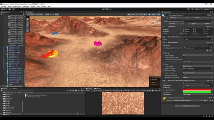Open the Light Probes dropdown
The height and width of the screenshot is (120, 214).
(198, 66)
